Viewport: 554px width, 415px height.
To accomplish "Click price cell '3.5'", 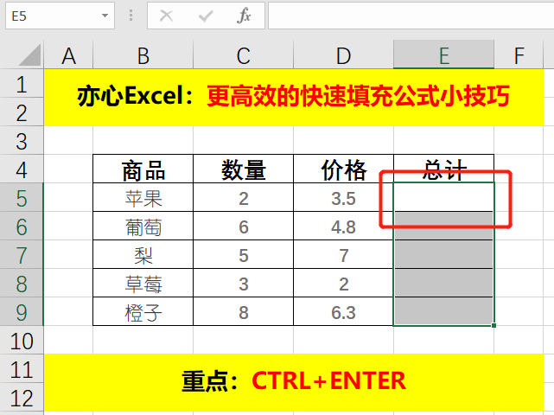I will 343,198.
